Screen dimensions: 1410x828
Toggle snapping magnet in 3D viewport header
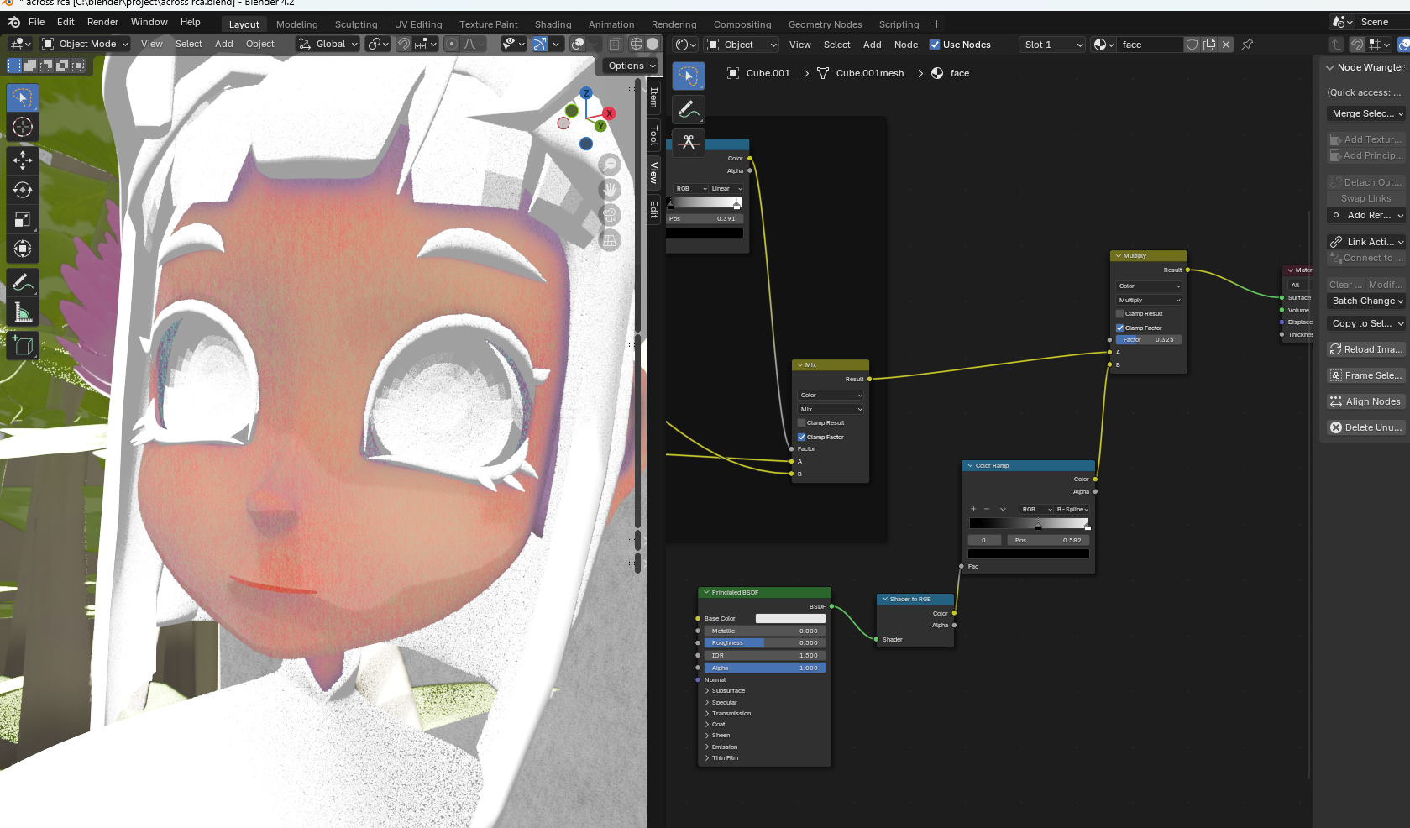click(405, 44)
